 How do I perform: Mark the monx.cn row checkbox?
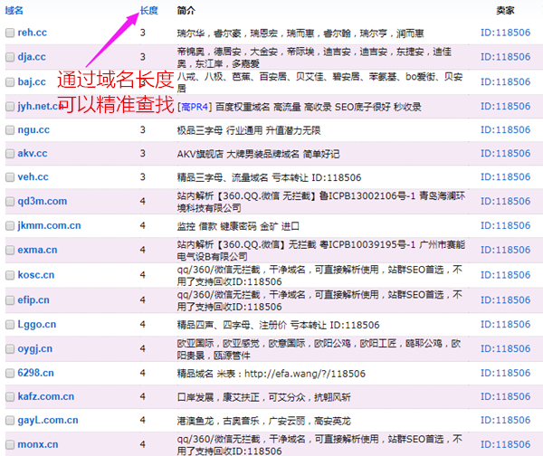[x=9, y=445]
